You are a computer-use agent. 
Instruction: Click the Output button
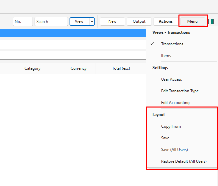[x=139, y=21]
